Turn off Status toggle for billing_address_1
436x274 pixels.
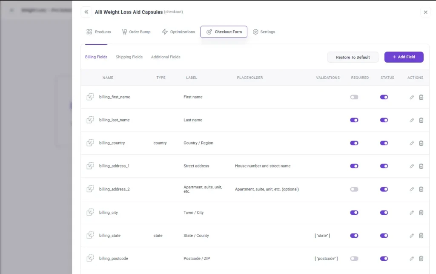(384, 166)
